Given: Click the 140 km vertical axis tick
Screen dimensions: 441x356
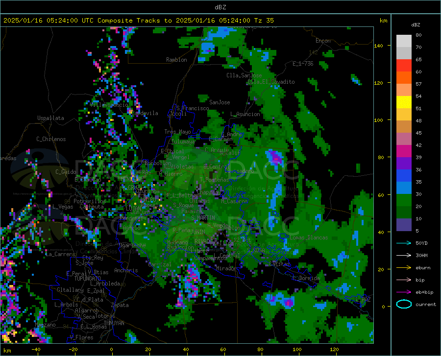Looking at the screenshot, I should (x=379, y=46).
